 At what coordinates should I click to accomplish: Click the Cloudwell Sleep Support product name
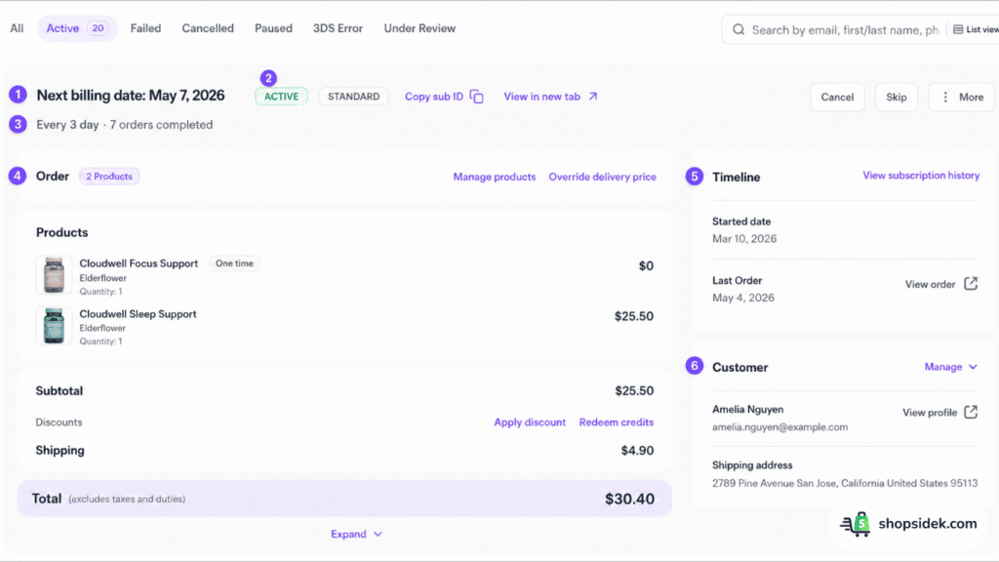point(138,314)
